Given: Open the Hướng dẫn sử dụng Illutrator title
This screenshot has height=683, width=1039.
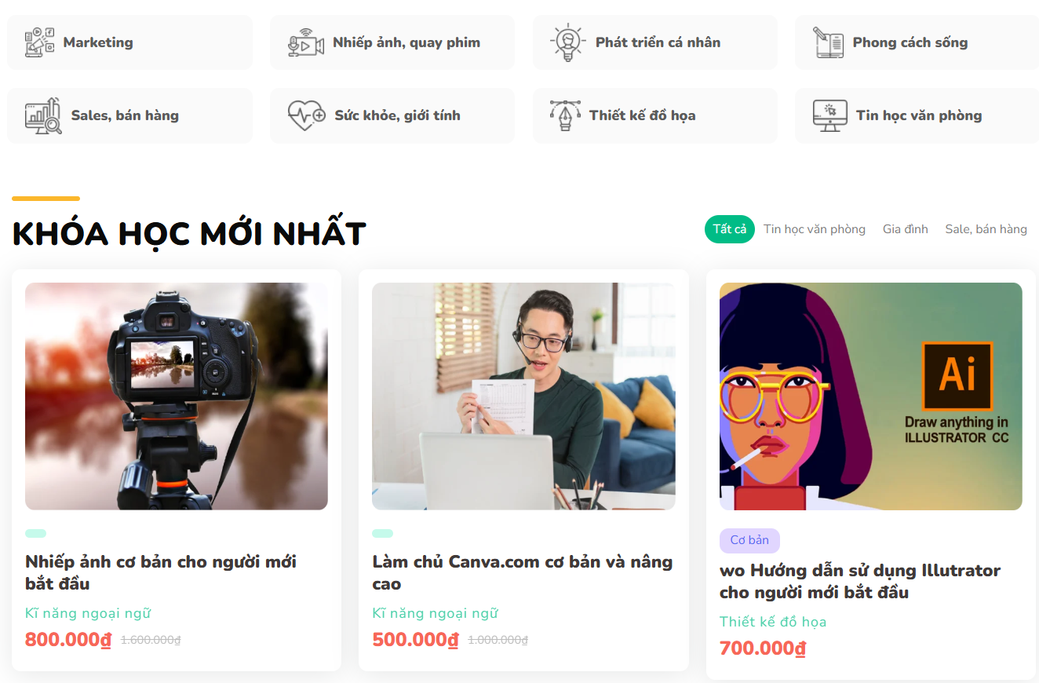Looking at the screenshot, I should tap(860, 582).
